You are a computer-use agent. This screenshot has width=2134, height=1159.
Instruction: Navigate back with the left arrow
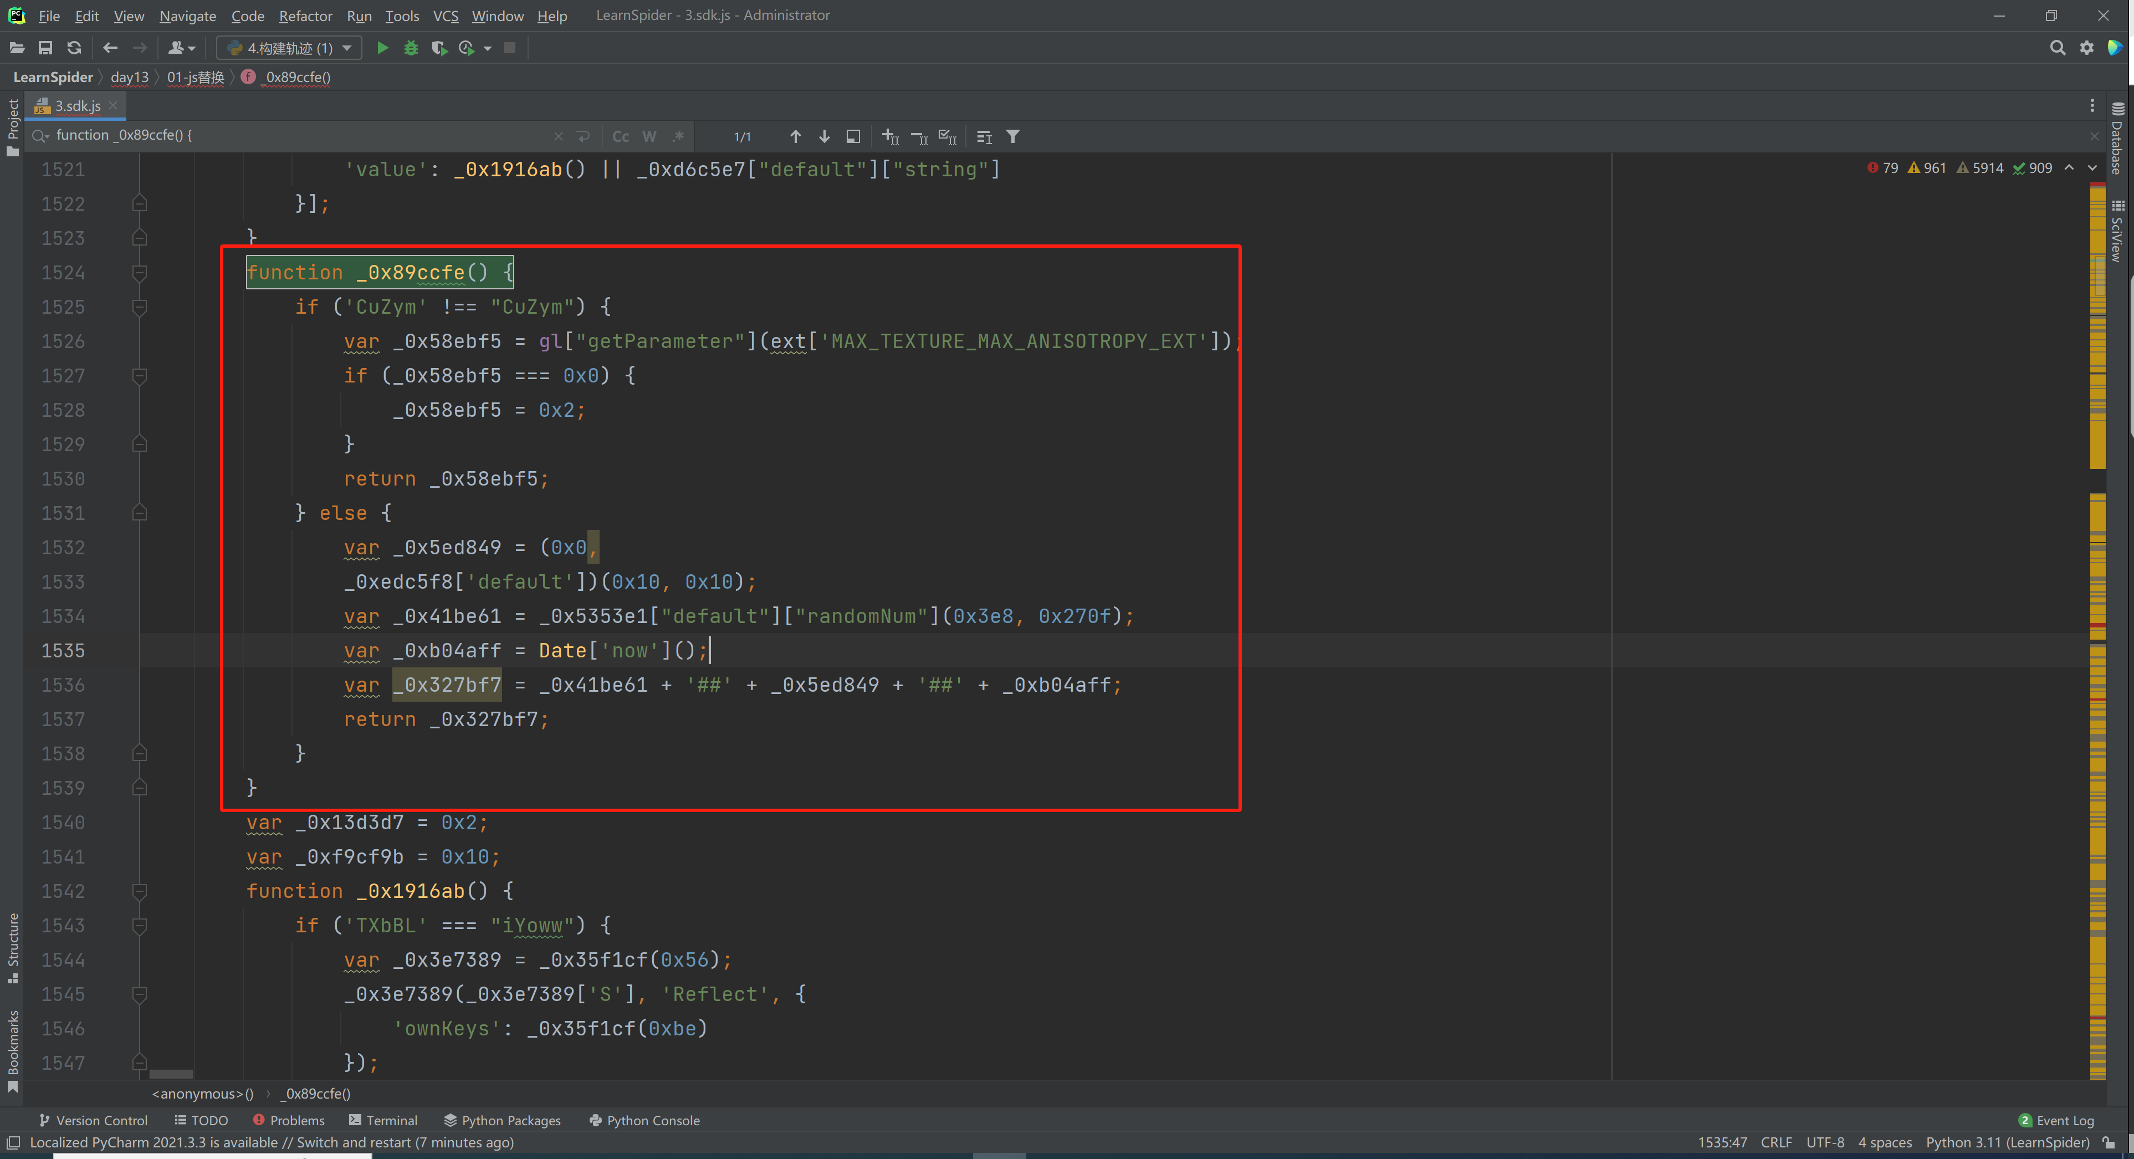click(110, 48)
